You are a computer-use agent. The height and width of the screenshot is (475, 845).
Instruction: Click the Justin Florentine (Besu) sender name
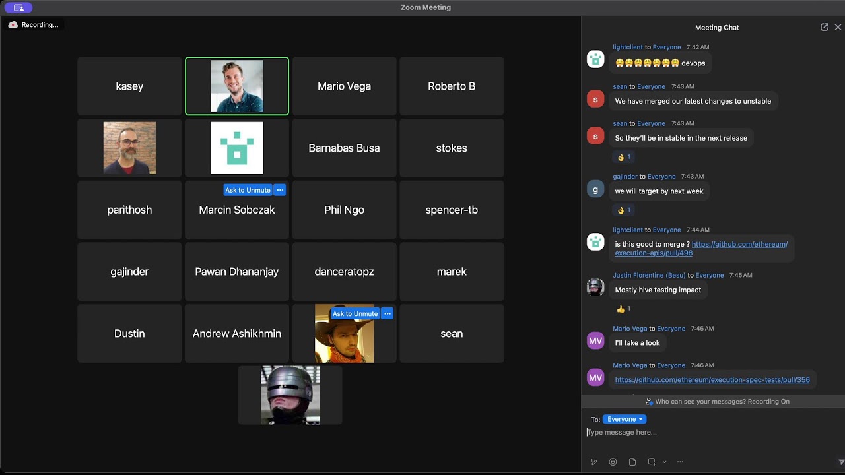649,275
